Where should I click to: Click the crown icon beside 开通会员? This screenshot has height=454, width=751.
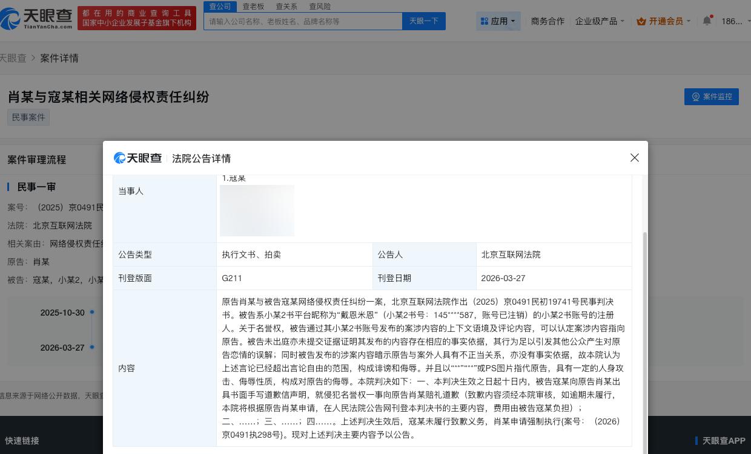pyautogui.click(x=641, y=21)
